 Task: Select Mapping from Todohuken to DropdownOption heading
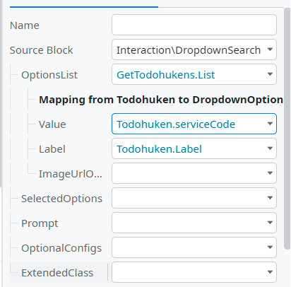[161, 100]
